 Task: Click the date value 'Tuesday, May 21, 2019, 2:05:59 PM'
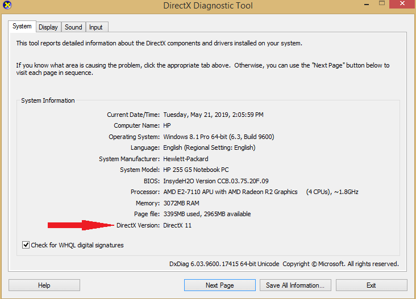[213, 115]
